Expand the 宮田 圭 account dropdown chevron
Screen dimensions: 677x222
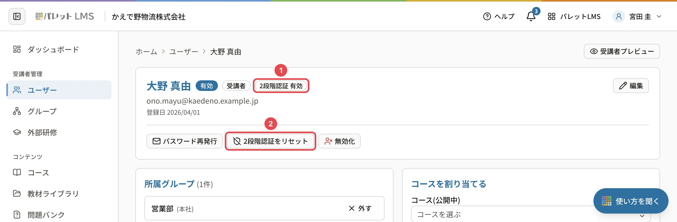pyautogui.click(x=659, y=16)
